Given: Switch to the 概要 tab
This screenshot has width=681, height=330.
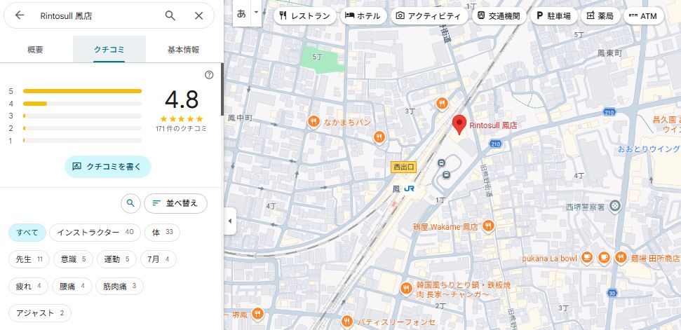Looking at the screenshot, I should (35, 50).
